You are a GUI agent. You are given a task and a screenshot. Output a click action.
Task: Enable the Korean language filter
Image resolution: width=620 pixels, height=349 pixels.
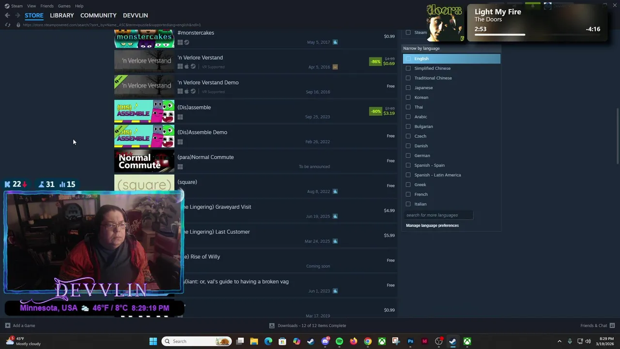click(408, 97)
